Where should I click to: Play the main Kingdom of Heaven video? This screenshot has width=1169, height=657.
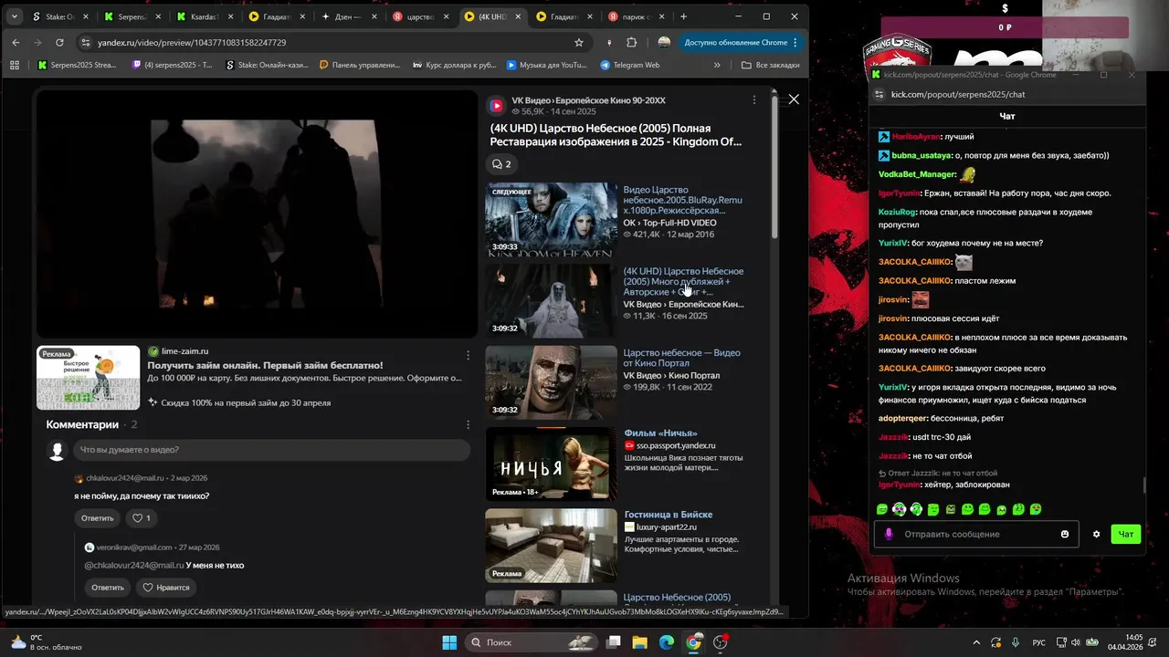[257, 214]
